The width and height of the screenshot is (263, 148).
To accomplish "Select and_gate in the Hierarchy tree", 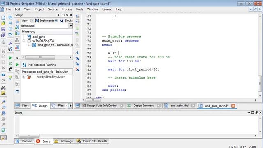I will pyautogui.click(x=39, y=37).
